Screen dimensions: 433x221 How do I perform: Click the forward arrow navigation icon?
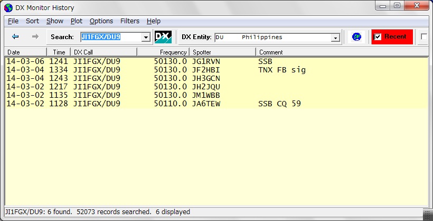click(x=35, y=36)
